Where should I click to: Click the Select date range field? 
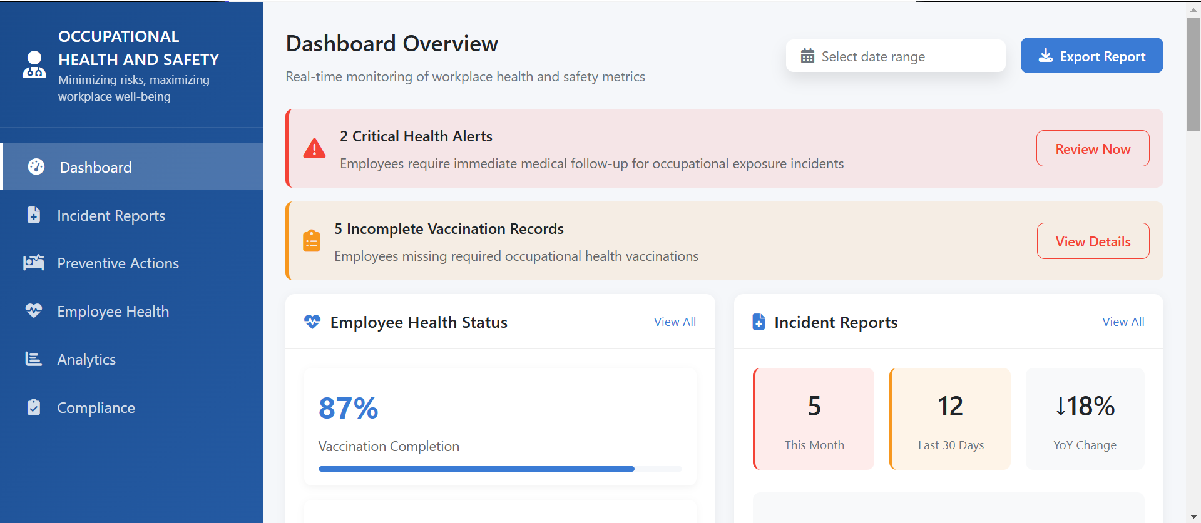coord(896,56)
